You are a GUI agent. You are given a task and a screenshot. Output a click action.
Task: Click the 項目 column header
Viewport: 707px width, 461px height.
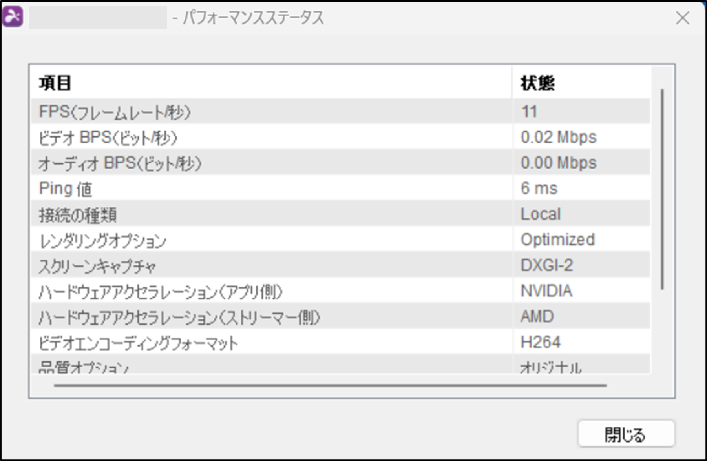point(55,83)
